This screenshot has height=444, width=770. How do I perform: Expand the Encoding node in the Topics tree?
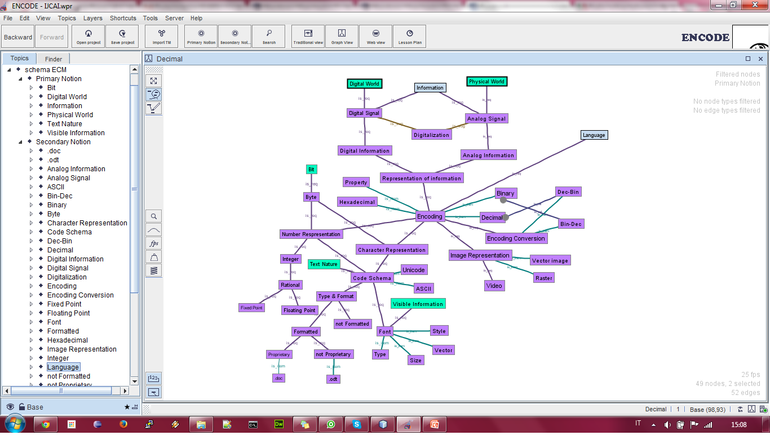coord(32,286)
